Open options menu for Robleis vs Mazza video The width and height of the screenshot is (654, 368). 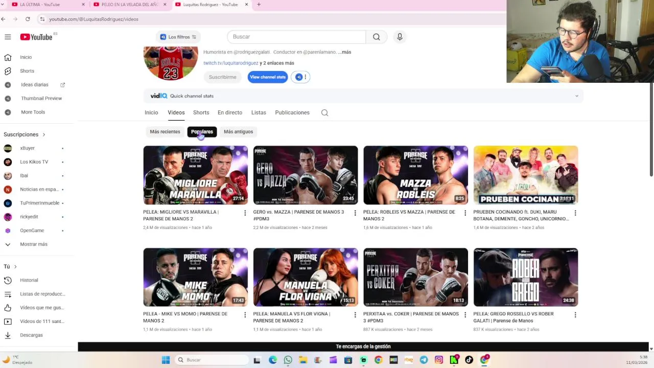tap(465, 213)
